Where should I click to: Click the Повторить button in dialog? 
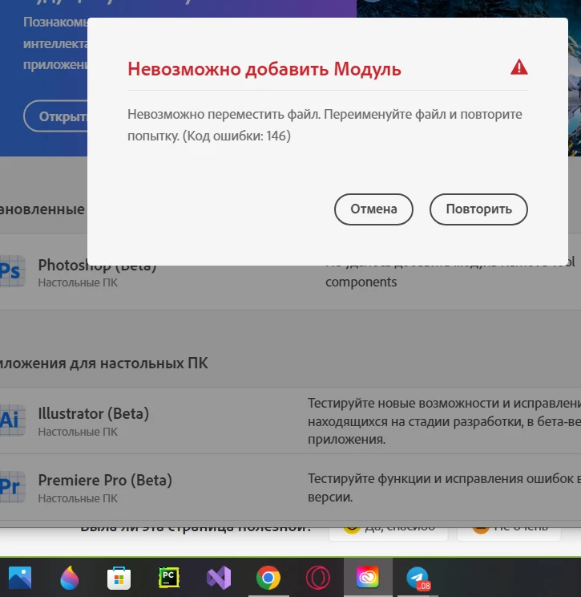pyautogui.click(x=478, y=209)
